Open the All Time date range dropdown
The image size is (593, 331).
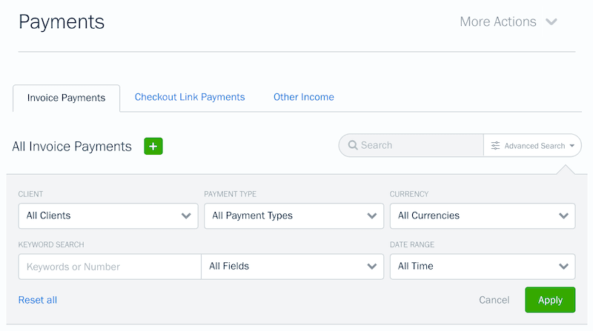[x=483, y=266]
